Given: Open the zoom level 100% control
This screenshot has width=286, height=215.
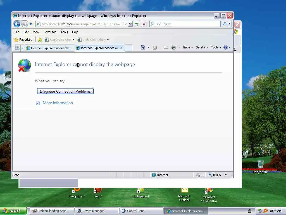Looking at the screenshot, I should [x=215, y=175].
